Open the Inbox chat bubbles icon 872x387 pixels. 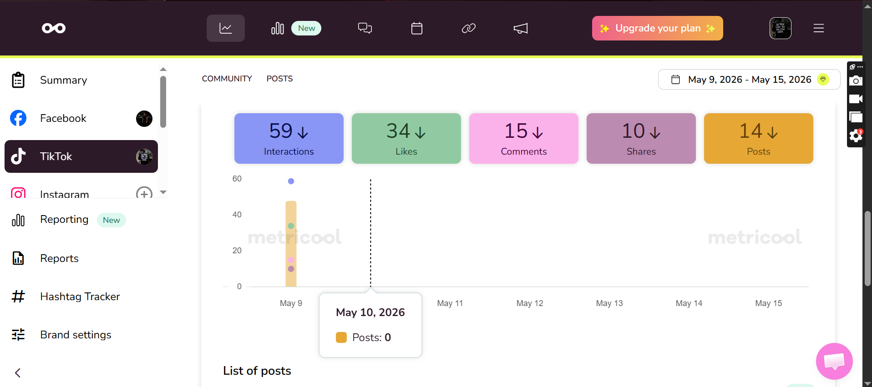(365, 28)
